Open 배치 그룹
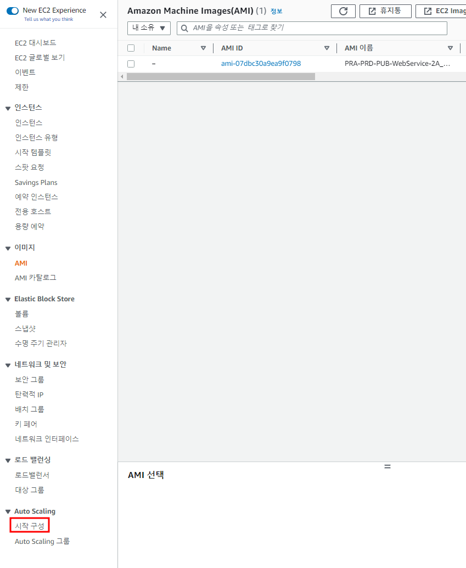Screen dimensions: 466x568 29,409
